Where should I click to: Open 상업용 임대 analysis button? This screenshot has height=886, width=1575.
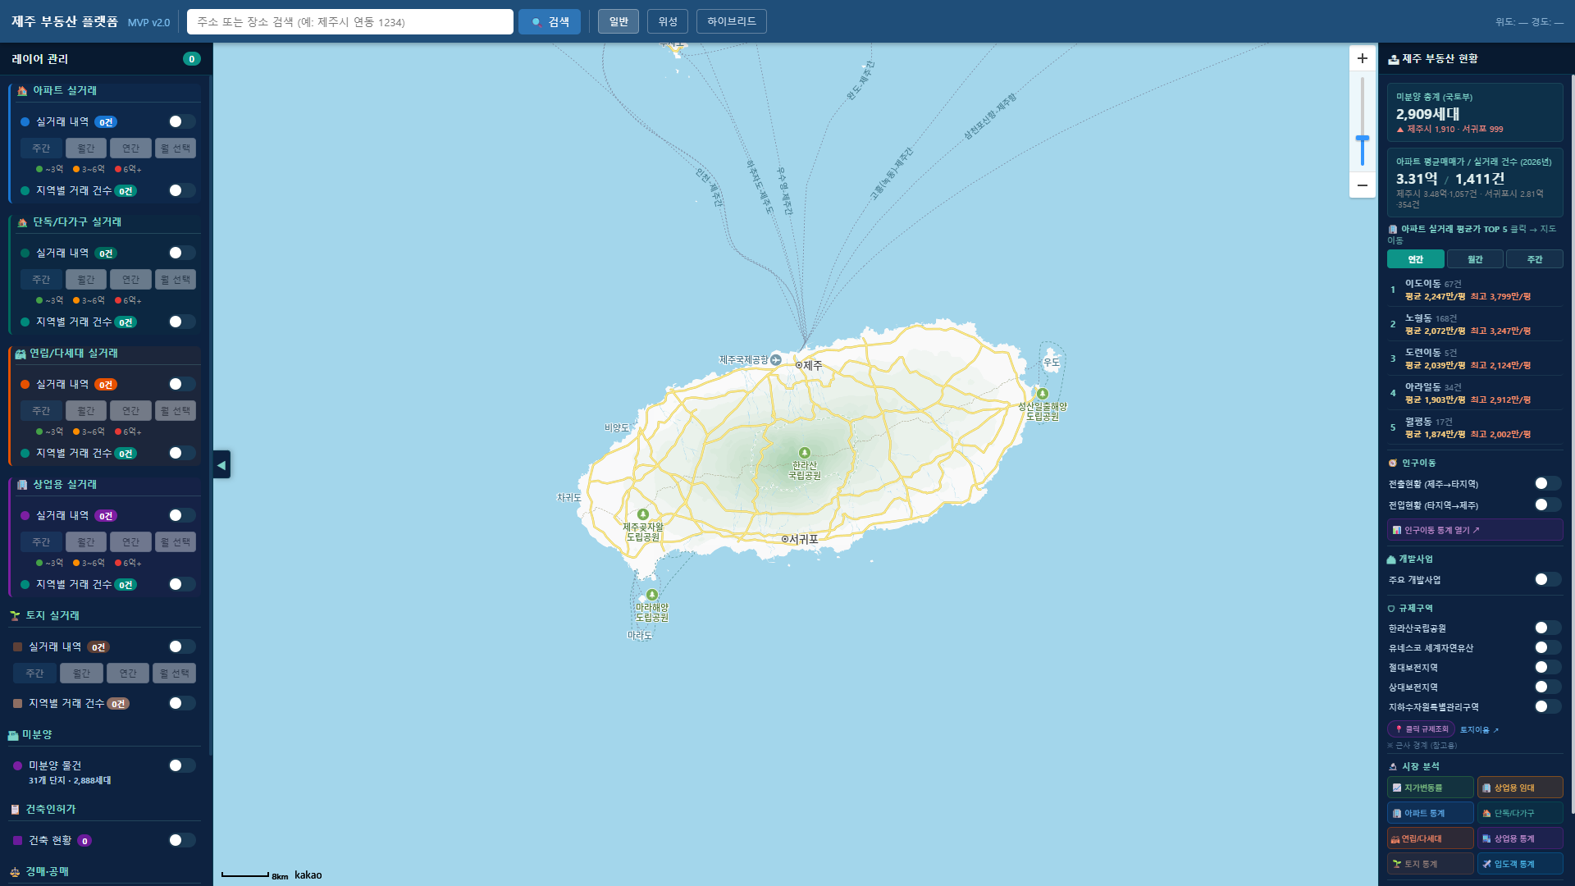[1520, 788]
